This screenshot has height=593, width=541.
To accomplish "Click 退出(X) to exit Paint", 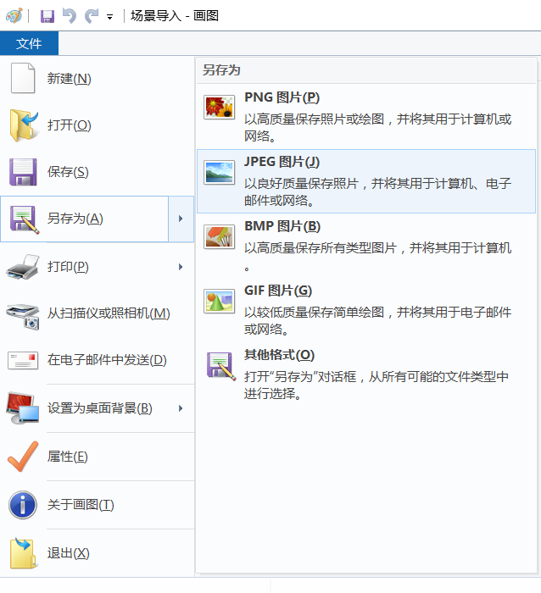I will point(68,553).
